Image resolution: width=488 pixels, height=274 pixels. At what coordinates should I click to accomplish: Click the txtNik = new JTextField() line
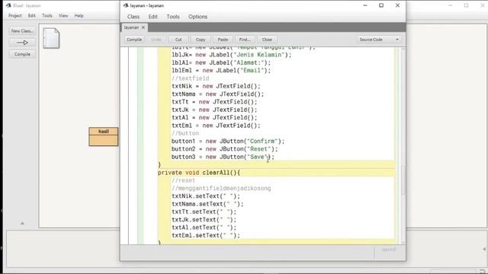[216, 86]
